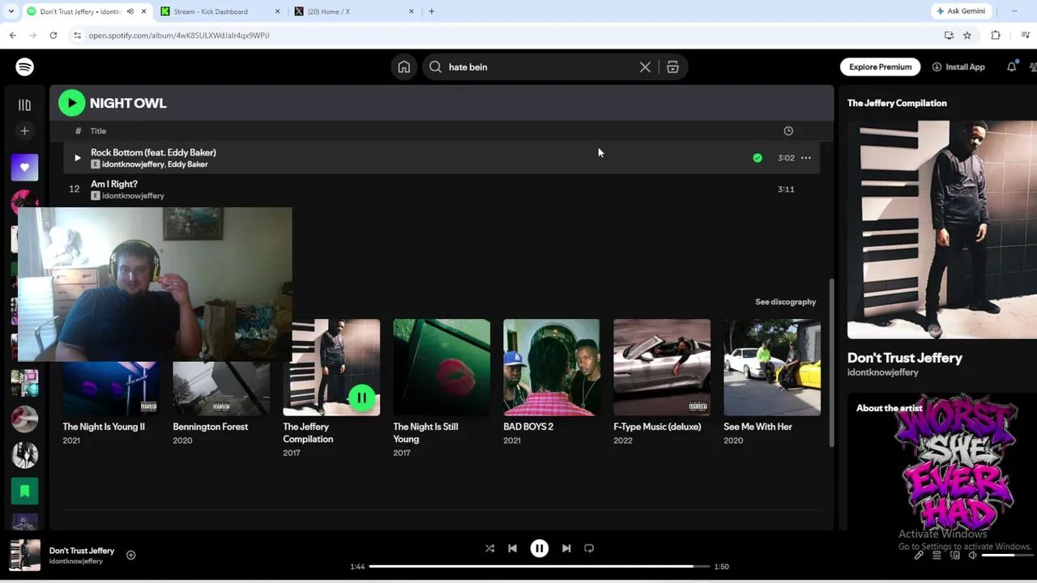Viewport: 1037px width, 583px height.
Task: Toggle repeat mode
Action: [x=589, y=548]
